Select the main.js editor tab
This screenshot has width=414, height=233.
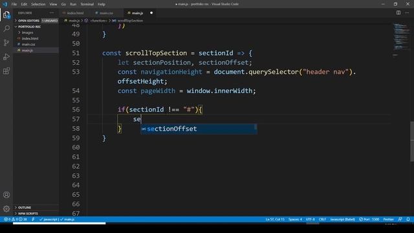point(137,13)
